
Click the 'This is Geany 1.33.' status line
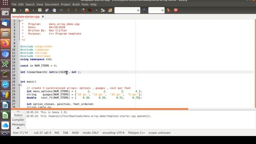click(x=47, y=112)
